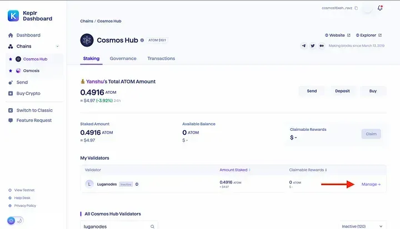Open Send from sidebar
Screen dimensions: 400x229
(22, 82)
